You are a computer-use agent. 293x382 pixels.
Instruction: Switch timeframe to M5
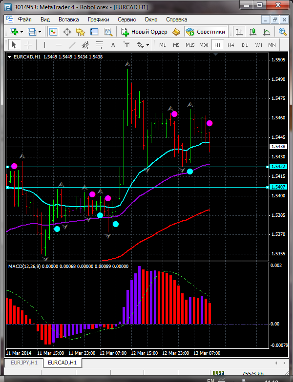click(176, 45)
